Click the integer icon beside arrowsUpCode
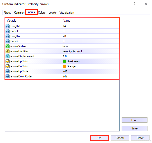 point(7,71)
